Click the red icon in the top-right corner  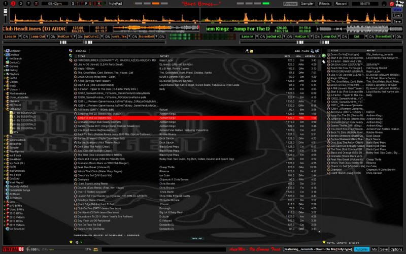pos(391,4)
